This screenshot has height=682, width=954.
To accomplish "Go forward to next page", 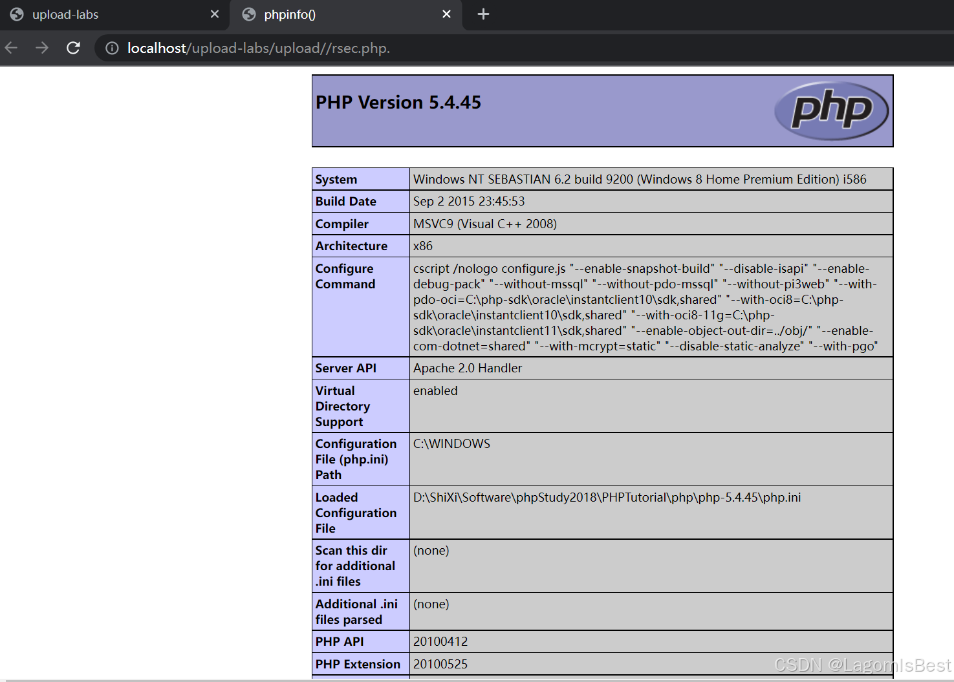I will (42, 48).
